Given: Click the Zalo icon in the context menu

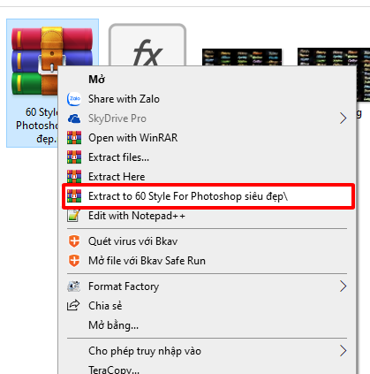Looking at the screenshot, I should coord(74,99).
